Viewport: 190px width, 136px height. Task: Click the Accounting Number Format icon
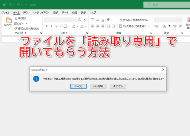pyautogui.click(x=156, y=26)
